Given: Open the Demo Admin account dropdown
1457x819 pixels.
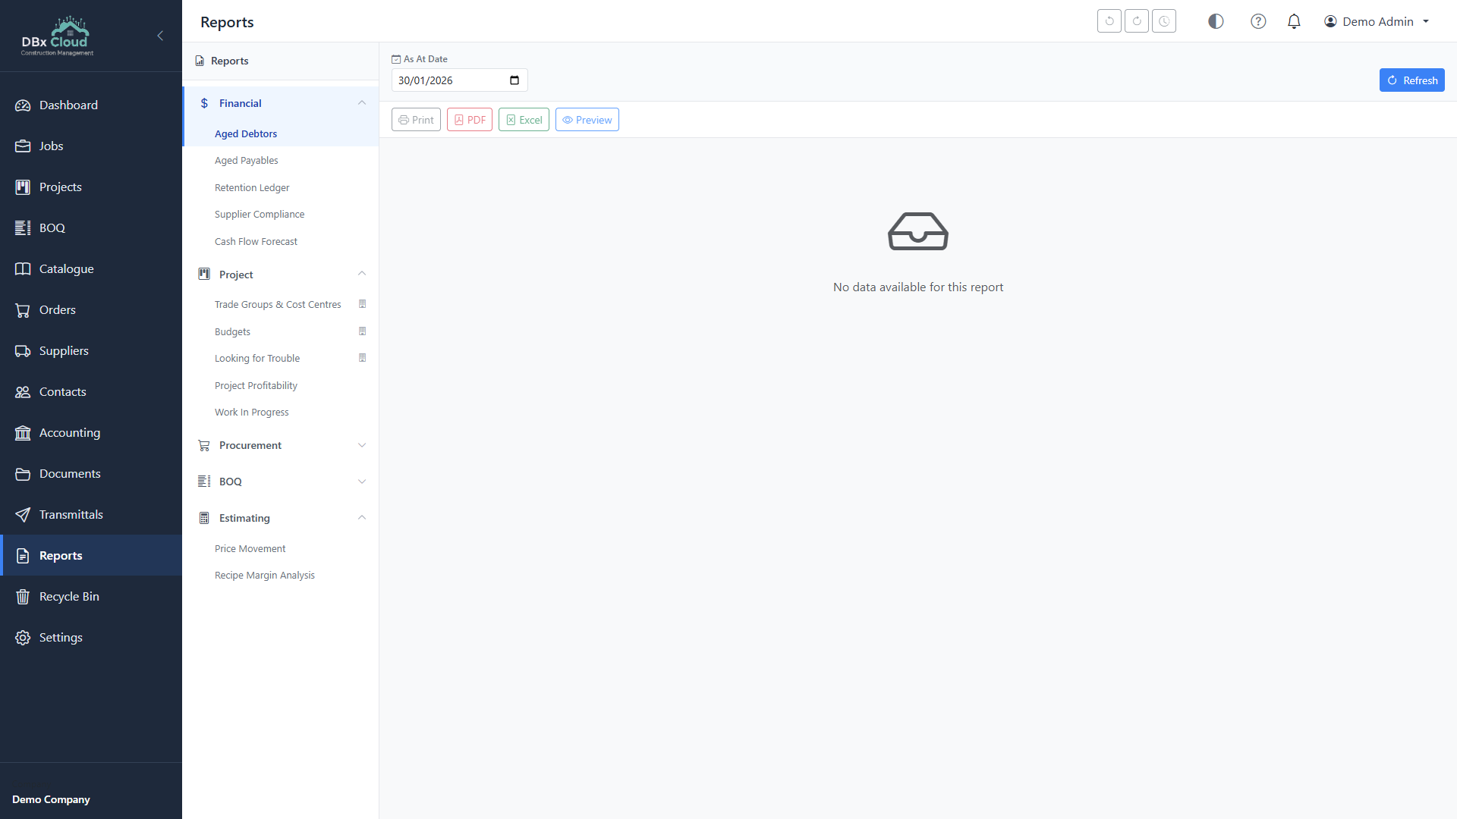Looking at the screenshot, I should click(1377, 21).
